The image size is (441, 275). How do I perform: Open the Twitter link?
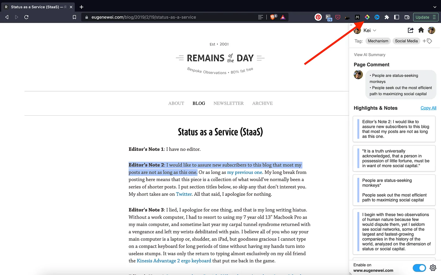(184, 194)
